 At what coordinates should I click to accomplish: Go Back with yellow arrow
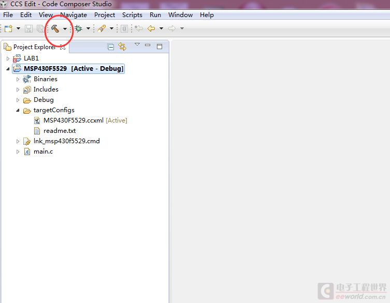tap(151, 28)
